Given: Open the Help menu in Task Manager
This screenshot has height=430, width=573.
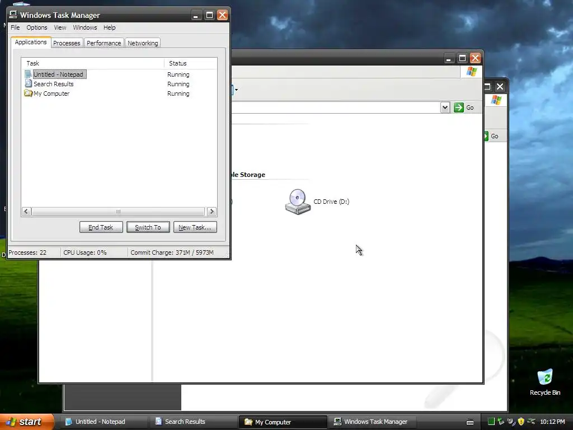Looking at the screenshot, I should coord(109,27).
